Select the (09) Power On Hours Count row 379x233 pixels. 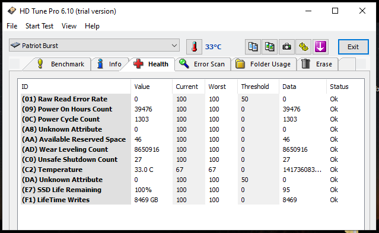point(192,109)
